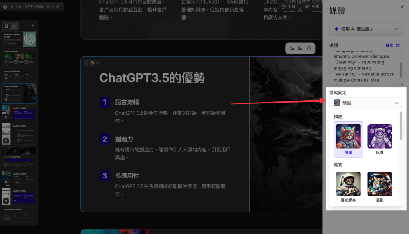Switch to filmstrip view in the slide panel
Viewport: 409px width, 234px height.
[6, 26]
